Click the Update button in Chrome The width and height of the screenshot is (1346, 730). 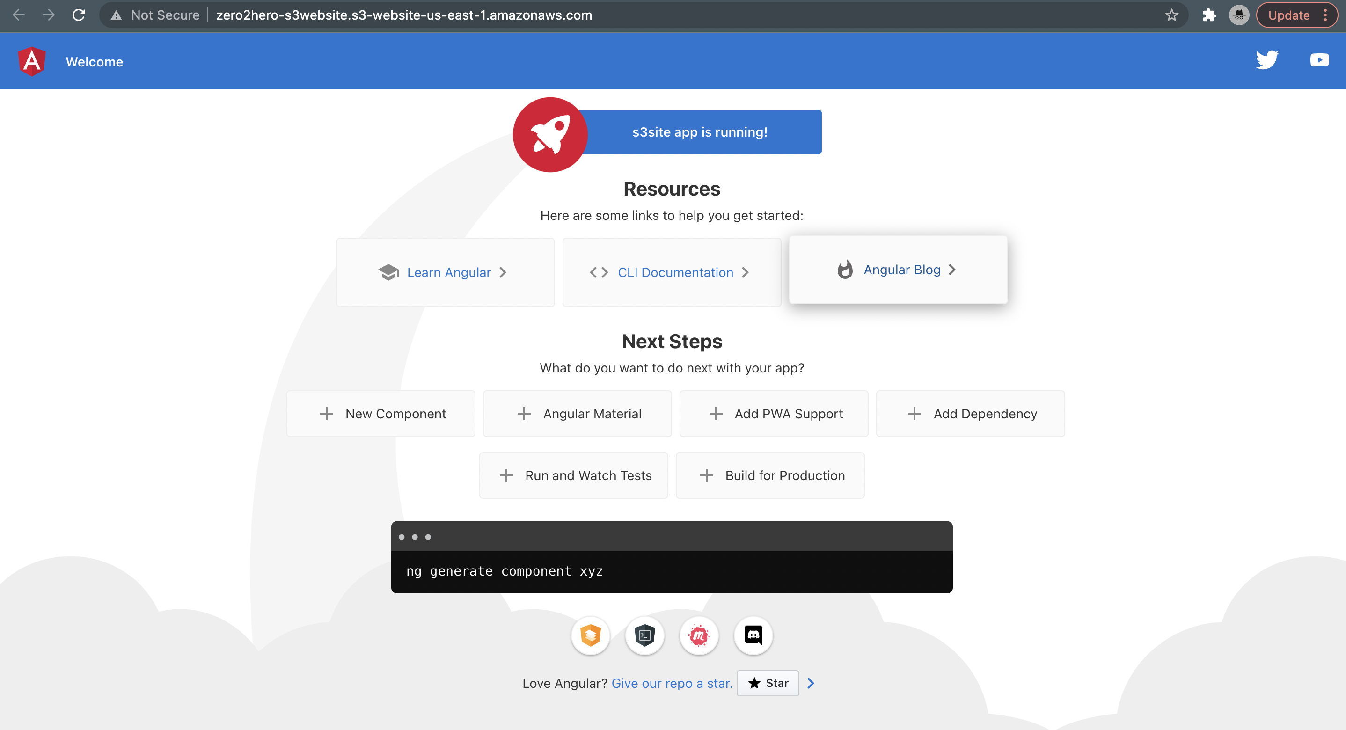1288,15
